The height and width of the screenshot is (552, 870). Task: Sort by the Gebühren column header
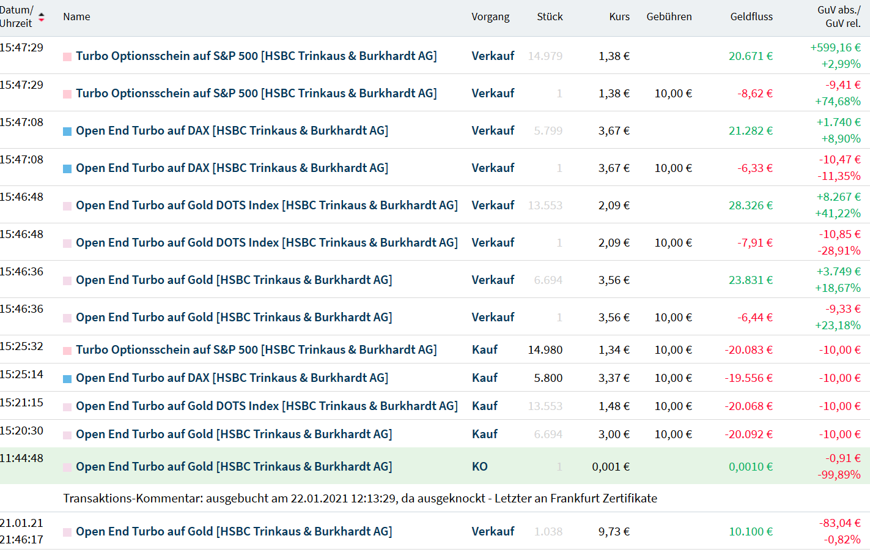669,17
